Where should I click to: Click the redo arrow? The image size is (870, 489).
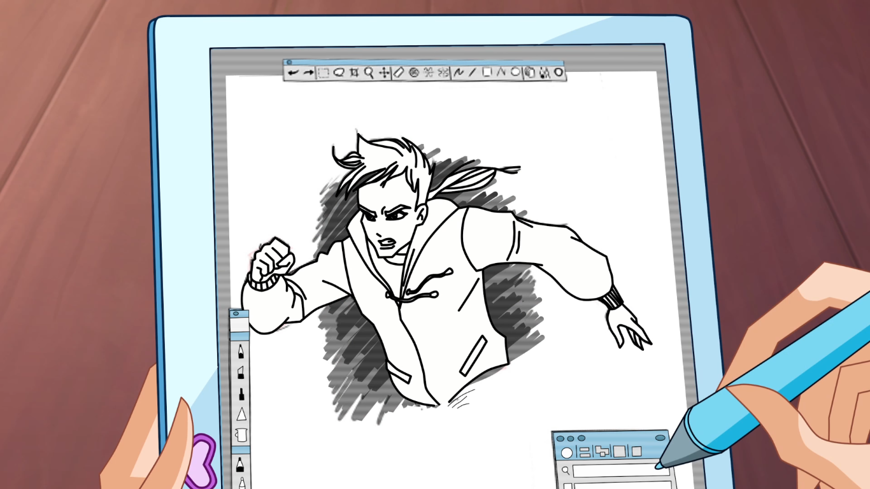308,73
